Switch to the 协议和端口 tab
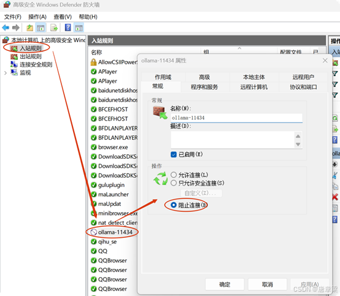Viewport: 340px width, 296px height. [x=303, y=87]
